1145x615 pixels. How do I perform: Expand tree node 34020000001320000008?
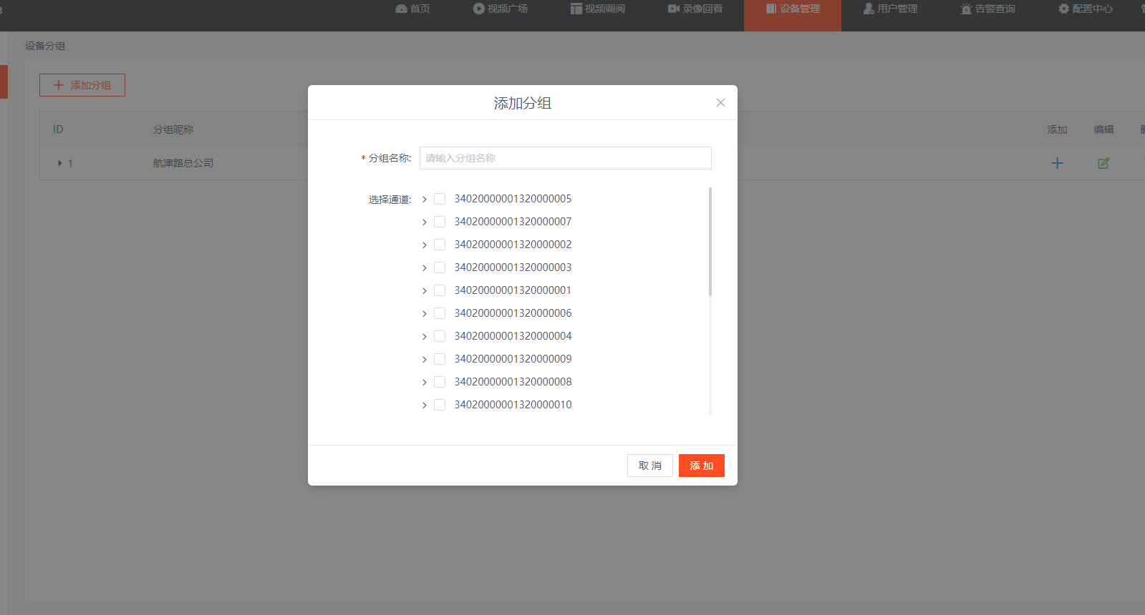pyautogui.click(x=424, y=383)
